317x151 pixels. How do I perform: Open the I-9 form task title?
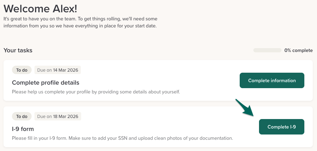(x=23, y=129)
